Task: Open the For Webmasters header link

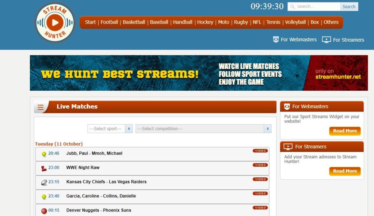Action: point(299,39)
